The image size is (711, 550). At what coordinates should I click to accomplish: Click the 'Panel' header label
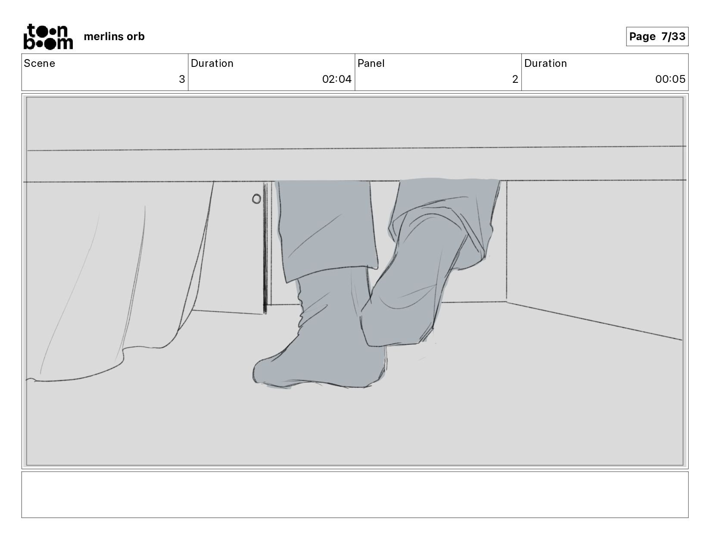(371, 63)
